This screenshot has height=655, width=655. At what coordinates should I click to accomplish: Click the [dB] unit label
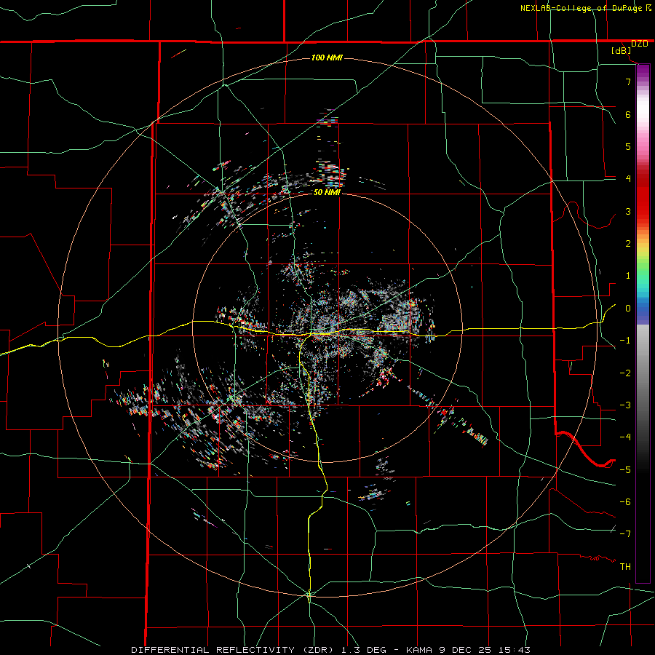621,51
